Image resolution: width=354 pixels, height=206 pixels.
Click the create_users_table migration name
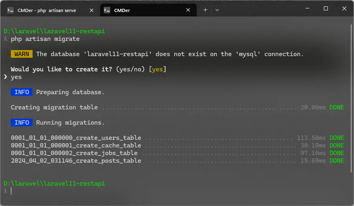[76, 138]
